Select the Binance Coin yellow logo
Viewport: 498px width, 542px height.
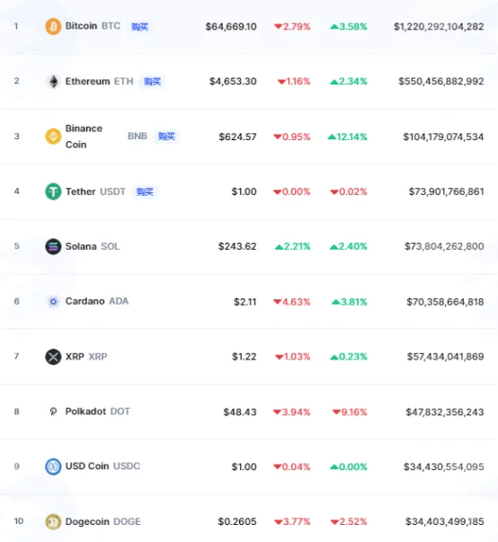coord(53,137)
